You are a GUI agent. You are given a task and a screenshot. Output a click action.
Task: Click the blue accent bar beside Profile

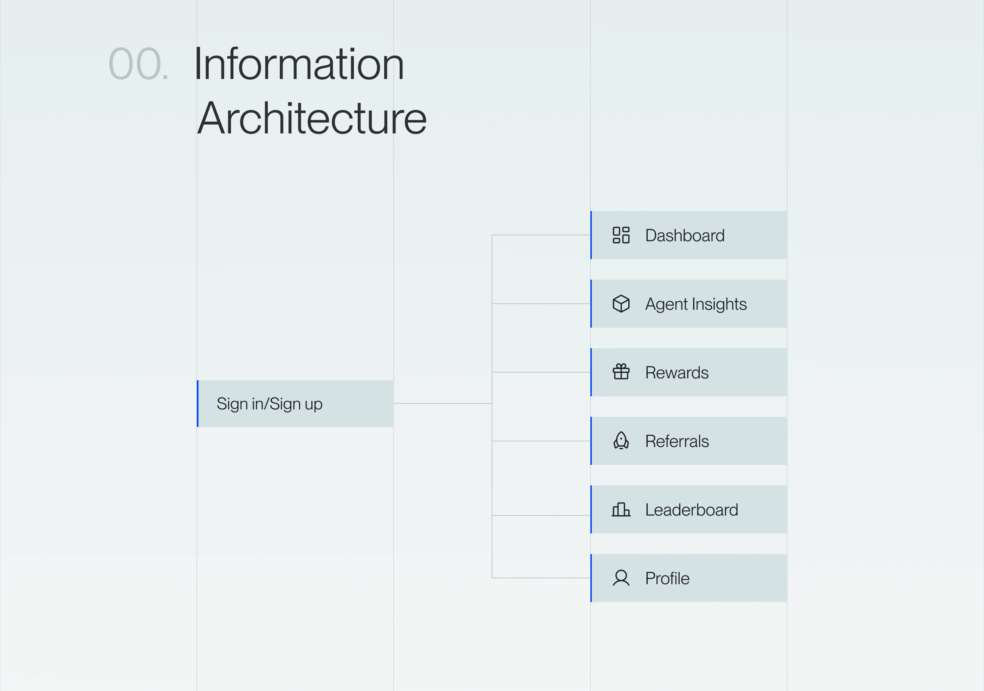(591, 578)
